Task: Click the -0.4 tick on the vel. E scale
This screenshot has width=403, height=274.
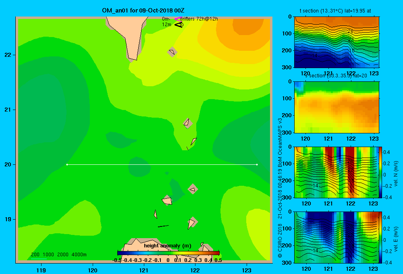Action: point(388,262)
